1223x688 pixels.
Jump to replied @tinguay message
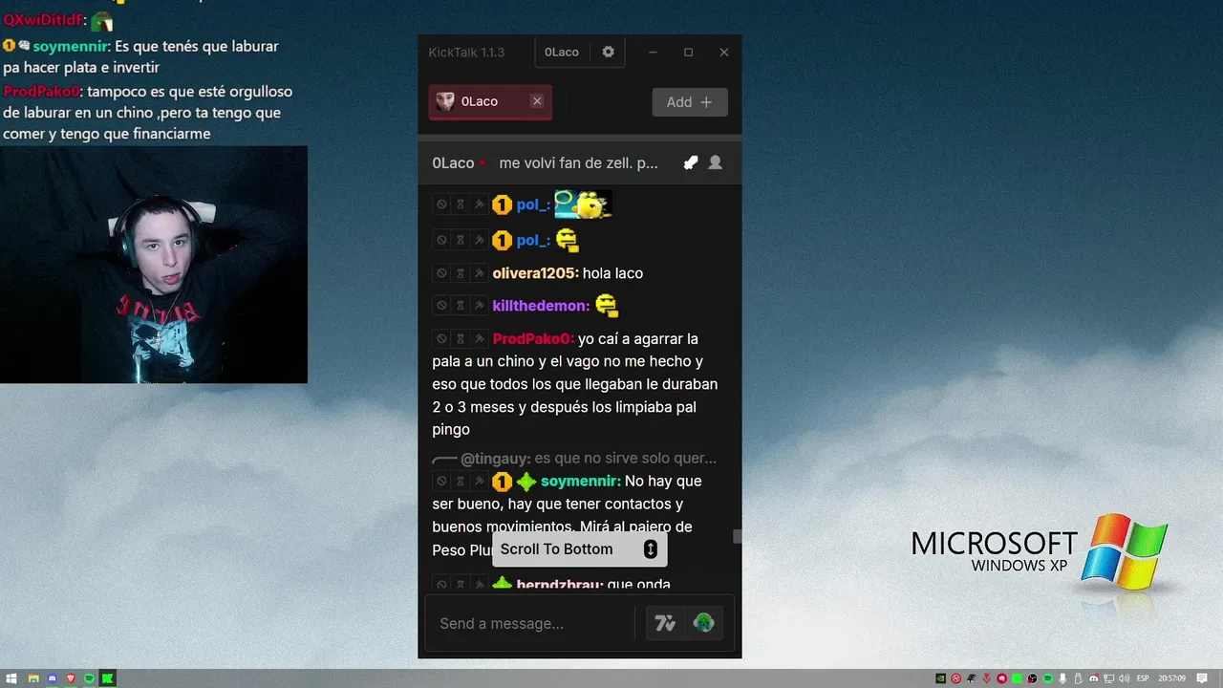click(x=574, y=459)
